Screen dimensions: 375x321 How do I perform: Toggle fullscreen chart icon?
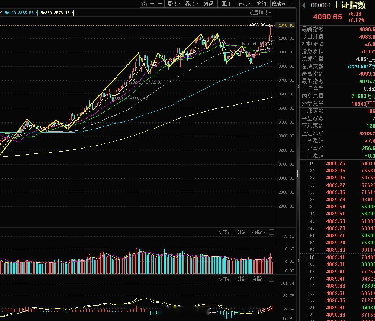pyautogui.click(x=292, y=4)
